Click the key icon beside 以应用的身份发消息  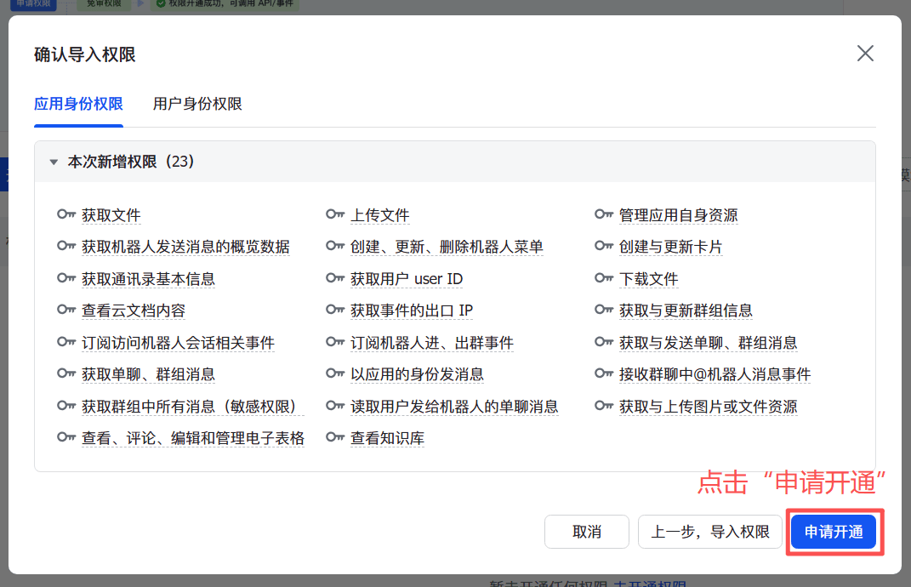pos(333,374)
